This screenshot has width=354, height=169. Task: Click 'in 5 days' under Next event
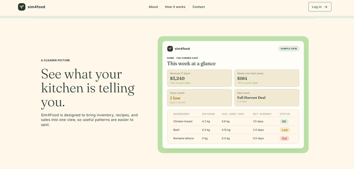tap(242, 102)
